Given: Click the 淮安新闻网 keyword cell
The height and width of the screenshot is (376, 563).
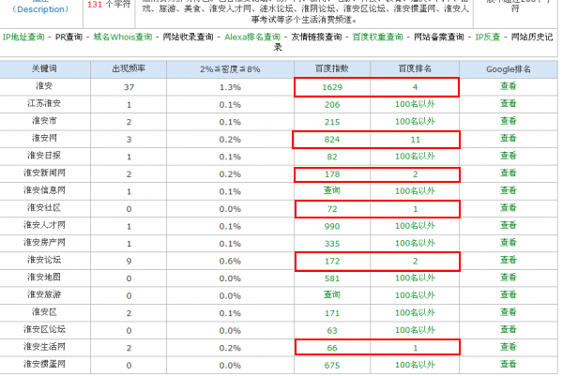Looking at the screenshot, I should 46,173.
